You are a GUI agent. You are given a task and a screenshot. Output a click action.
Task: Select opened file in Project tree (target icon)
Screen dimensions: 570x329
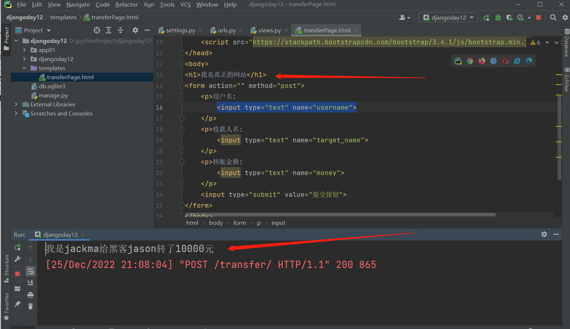point(97,30)
